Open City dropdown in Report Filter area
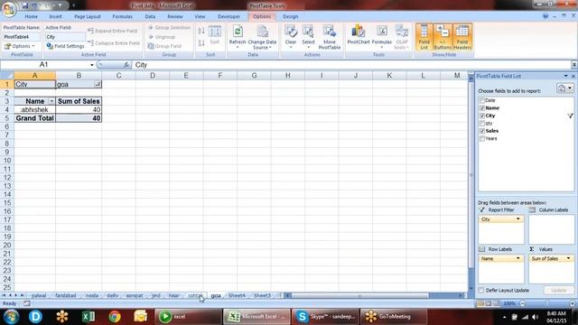This screenshot has height=325, width=578. [x=517, y=219]
